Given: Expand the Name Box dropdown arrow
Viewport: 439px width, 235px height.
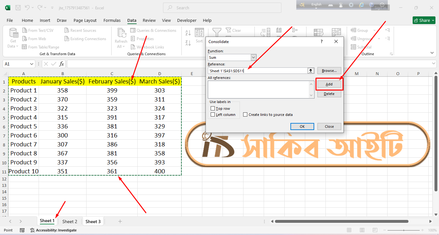Looking at the screenshot, I should (32, 64).
